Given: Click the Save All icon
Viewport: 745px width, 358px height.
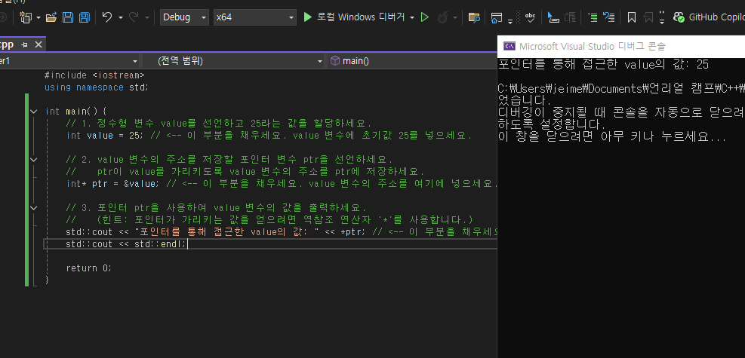Looking at the screenshot, I should [84, 17].
